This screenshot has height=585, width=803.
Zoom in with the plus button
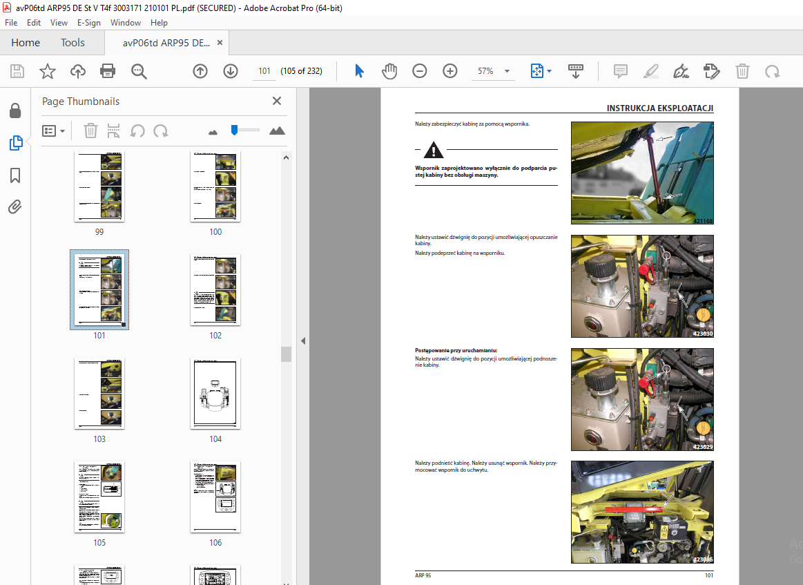pyautogui.click(x=449, y=71)
